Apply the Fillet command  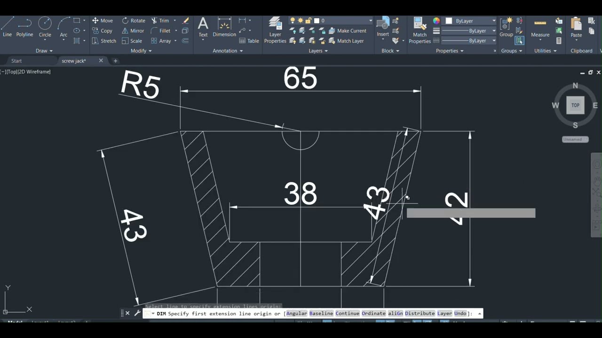click(x=161, y=31)
